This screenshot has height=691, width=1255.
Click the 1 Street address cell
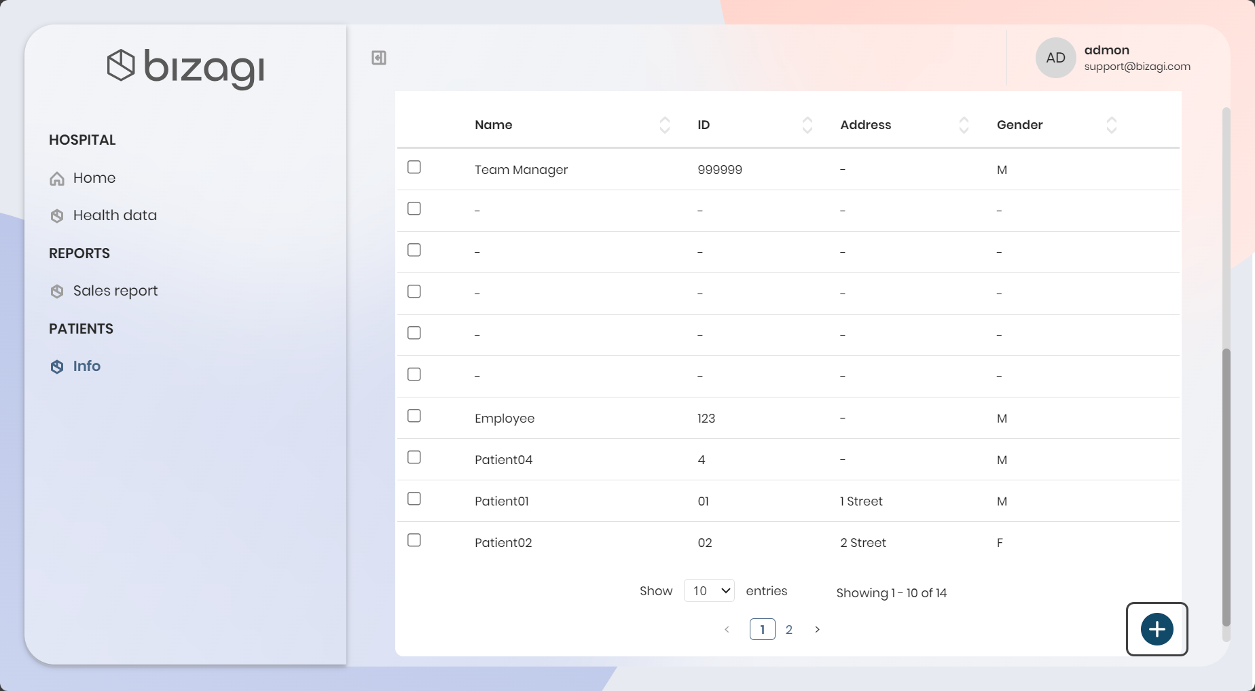pos(861,501)
